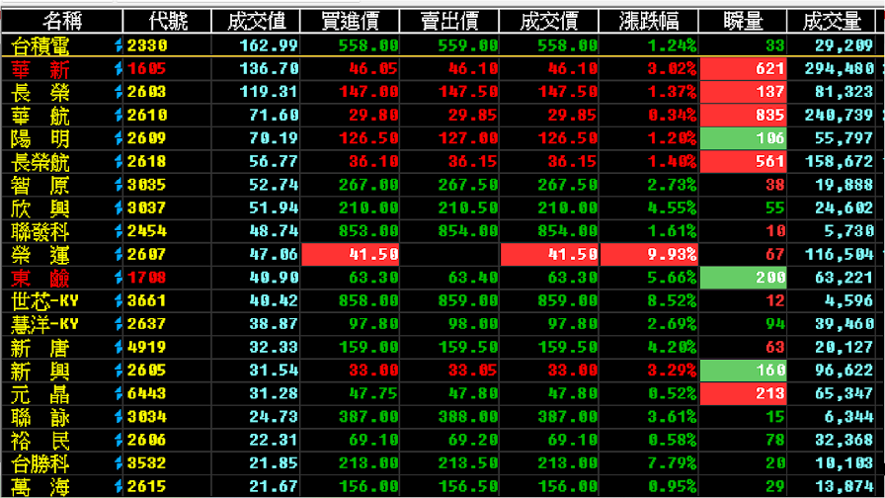Viewport: 885px width, 498px height.
Task: Select the 華航 stock name
Action: [x=40, y=116]
